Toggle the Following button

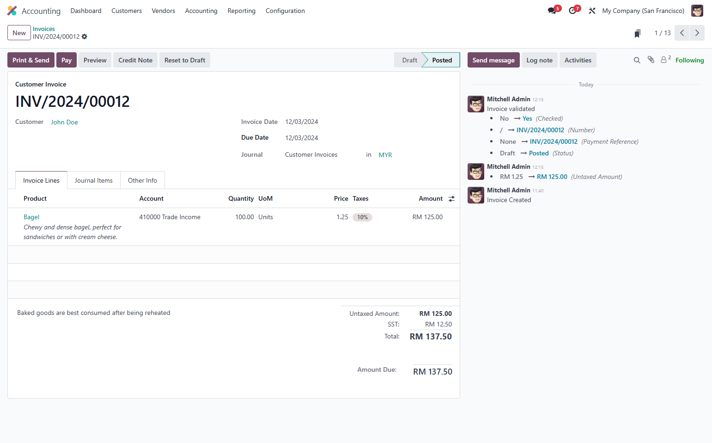[x=689, y=60]
